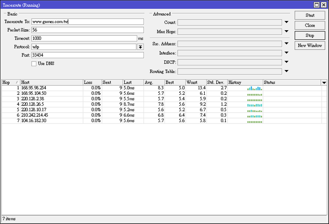
Task: Click the Status column header
Action: [292, 82]
